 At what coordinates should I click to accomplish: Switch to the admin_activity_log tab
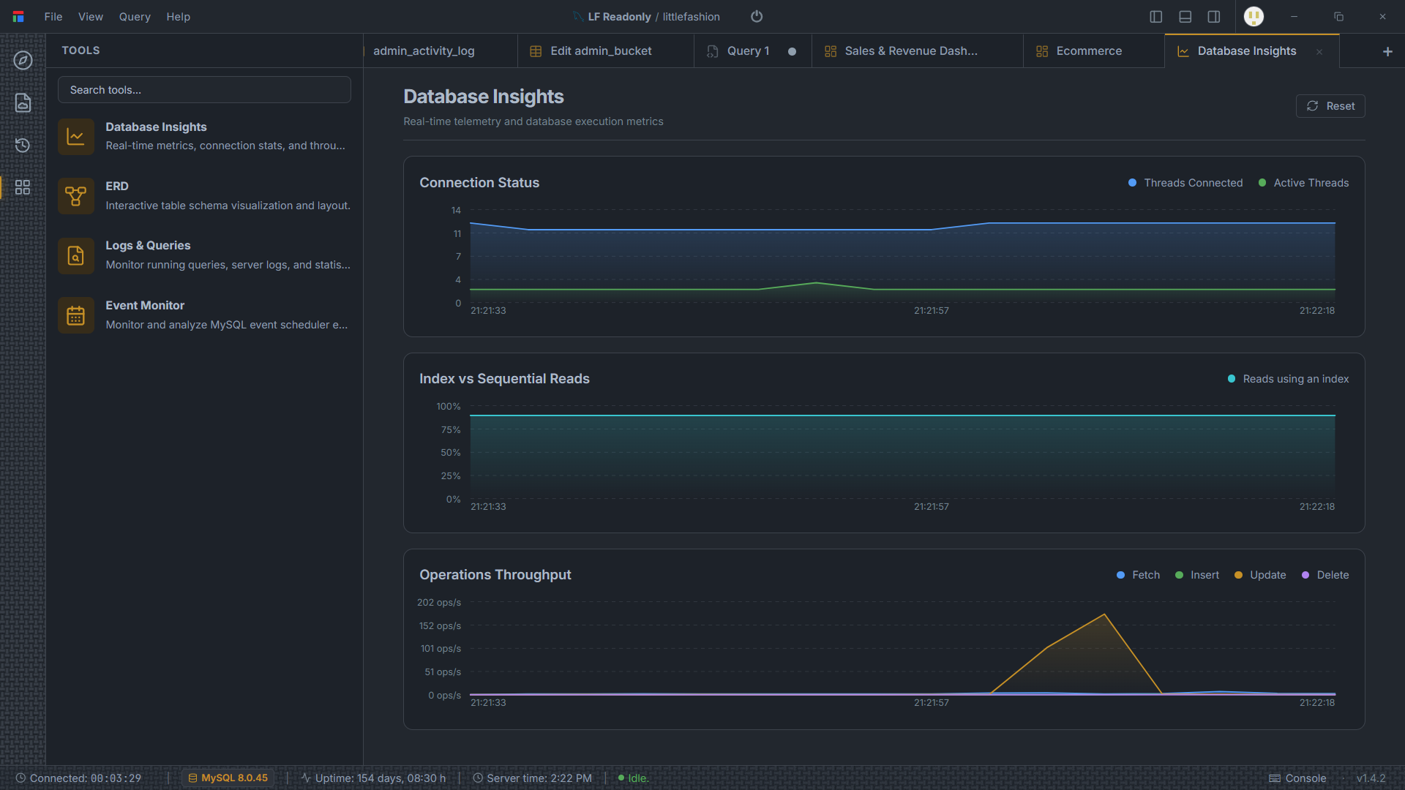pos(440,51)
